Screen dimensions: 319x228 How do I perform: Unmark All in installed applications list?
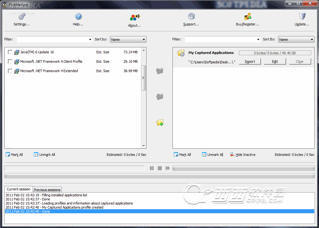point(44,155)
